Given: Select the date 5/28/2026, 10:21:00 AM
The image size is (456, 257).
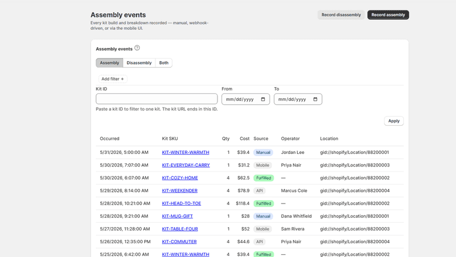Looking at the screenshot, I should click(125, 204).
